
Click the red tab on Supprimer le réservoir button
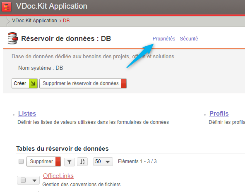pos(124,83)
